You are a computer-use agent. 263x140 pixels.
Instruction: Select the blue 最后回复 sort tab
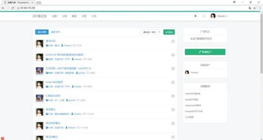[42, 32]
